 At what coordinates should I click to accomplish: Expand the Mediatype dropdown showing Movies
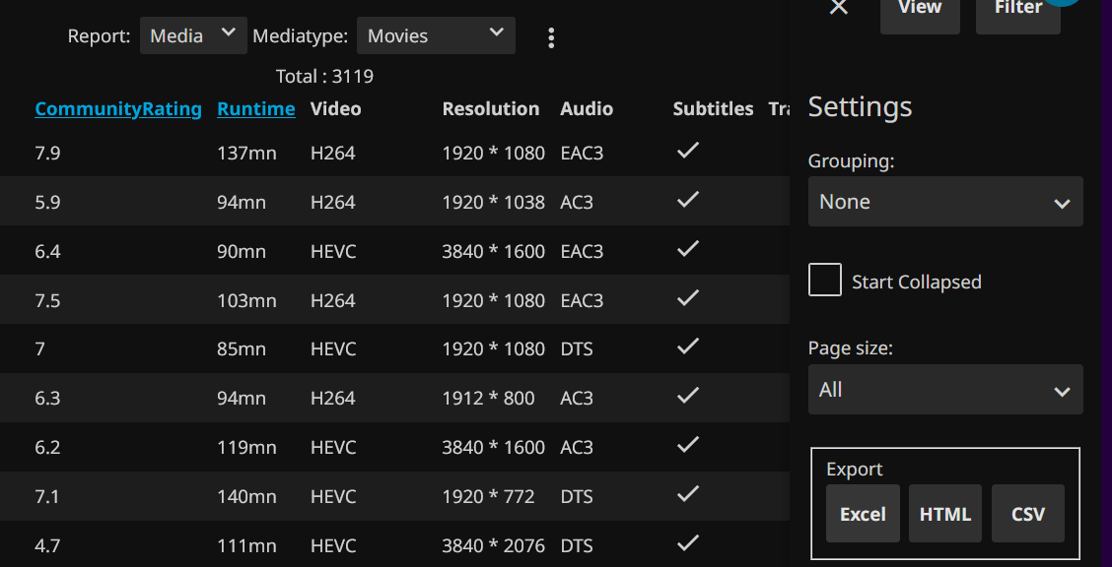point(435,35)
